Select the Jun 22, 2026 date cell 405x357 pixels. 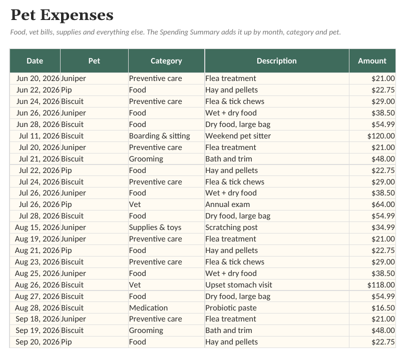click(x=35, y=90)
